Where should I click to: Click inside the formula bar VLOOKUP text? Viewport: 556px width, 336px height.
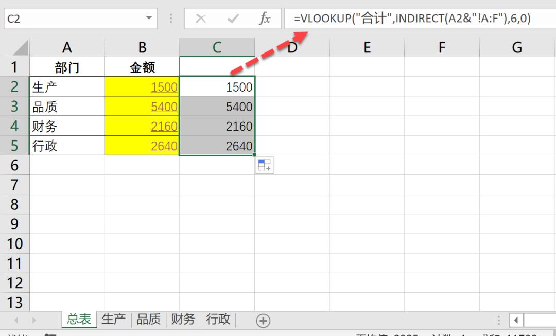point(412,19)
